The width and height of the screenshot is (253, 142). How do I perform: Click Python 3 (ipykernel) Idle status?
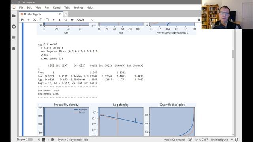73,140
